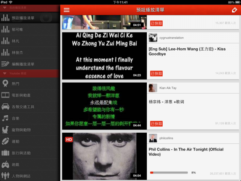
Task: Select 預設播放清單 label in sidebar
Action: (x=23, y=18)
